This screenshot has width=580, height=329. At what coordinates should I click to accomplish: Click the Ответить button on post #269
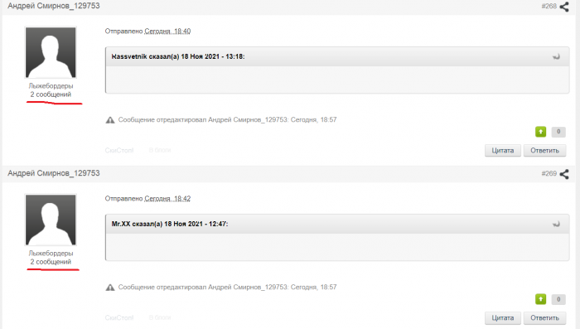coord(544,318)
